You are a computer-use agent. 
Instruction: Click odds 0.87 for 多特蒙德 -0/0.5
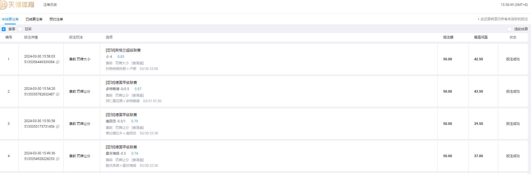pos(138,89)
